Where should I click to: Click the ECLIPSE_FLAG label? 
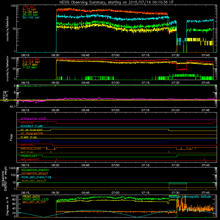click(30, 141)
